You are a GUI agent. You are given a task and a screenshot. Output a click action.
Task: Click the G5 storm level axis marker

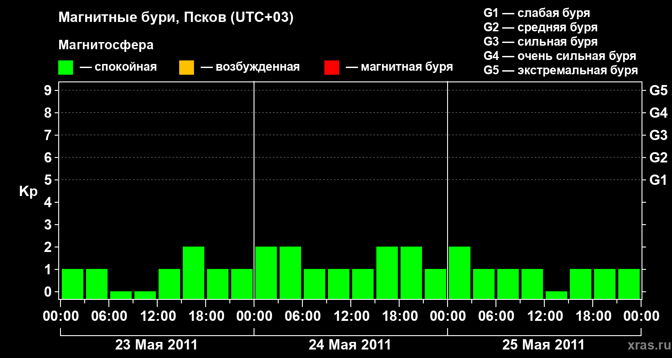[x=659, y=90]
